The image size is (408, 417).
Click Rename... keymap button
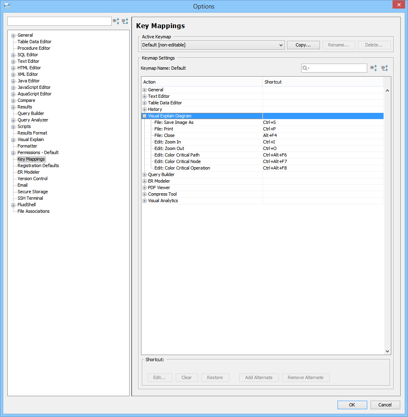point(339,45)
